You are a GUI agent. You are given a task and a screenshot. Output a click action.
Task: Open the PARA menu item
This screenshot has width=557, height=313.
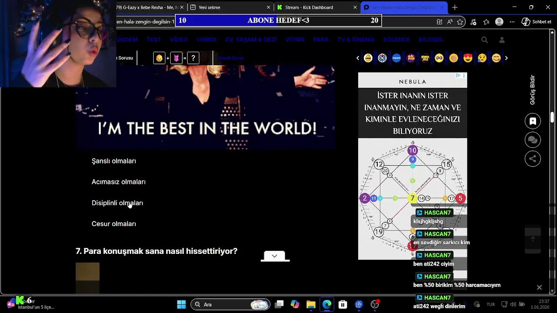point(321,40)
